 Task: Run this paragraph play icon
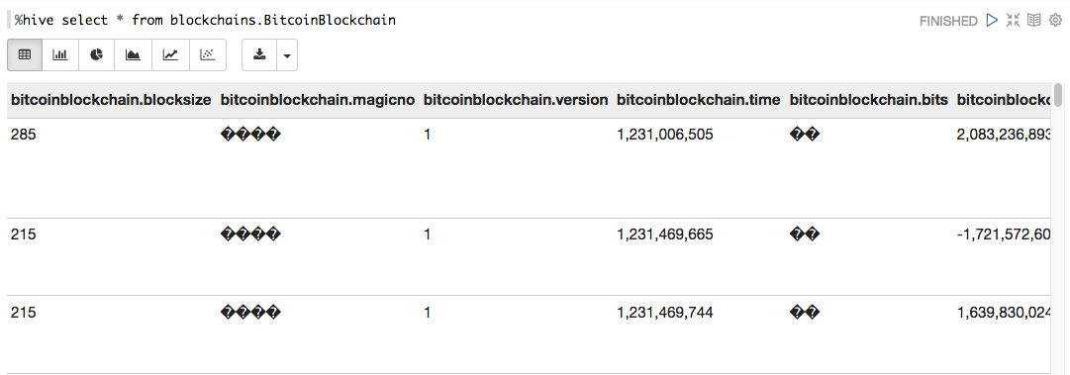point(992,21)
